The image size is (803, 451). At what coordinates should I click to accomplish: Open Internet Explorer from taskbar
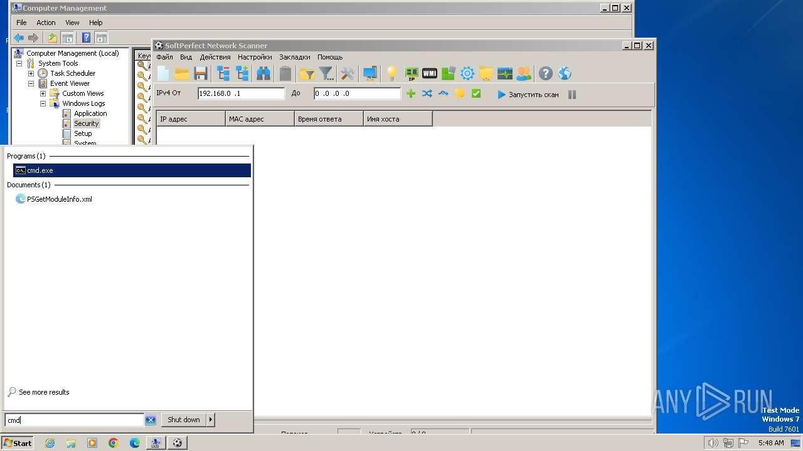pyautogui.click(x=50, y=443)
